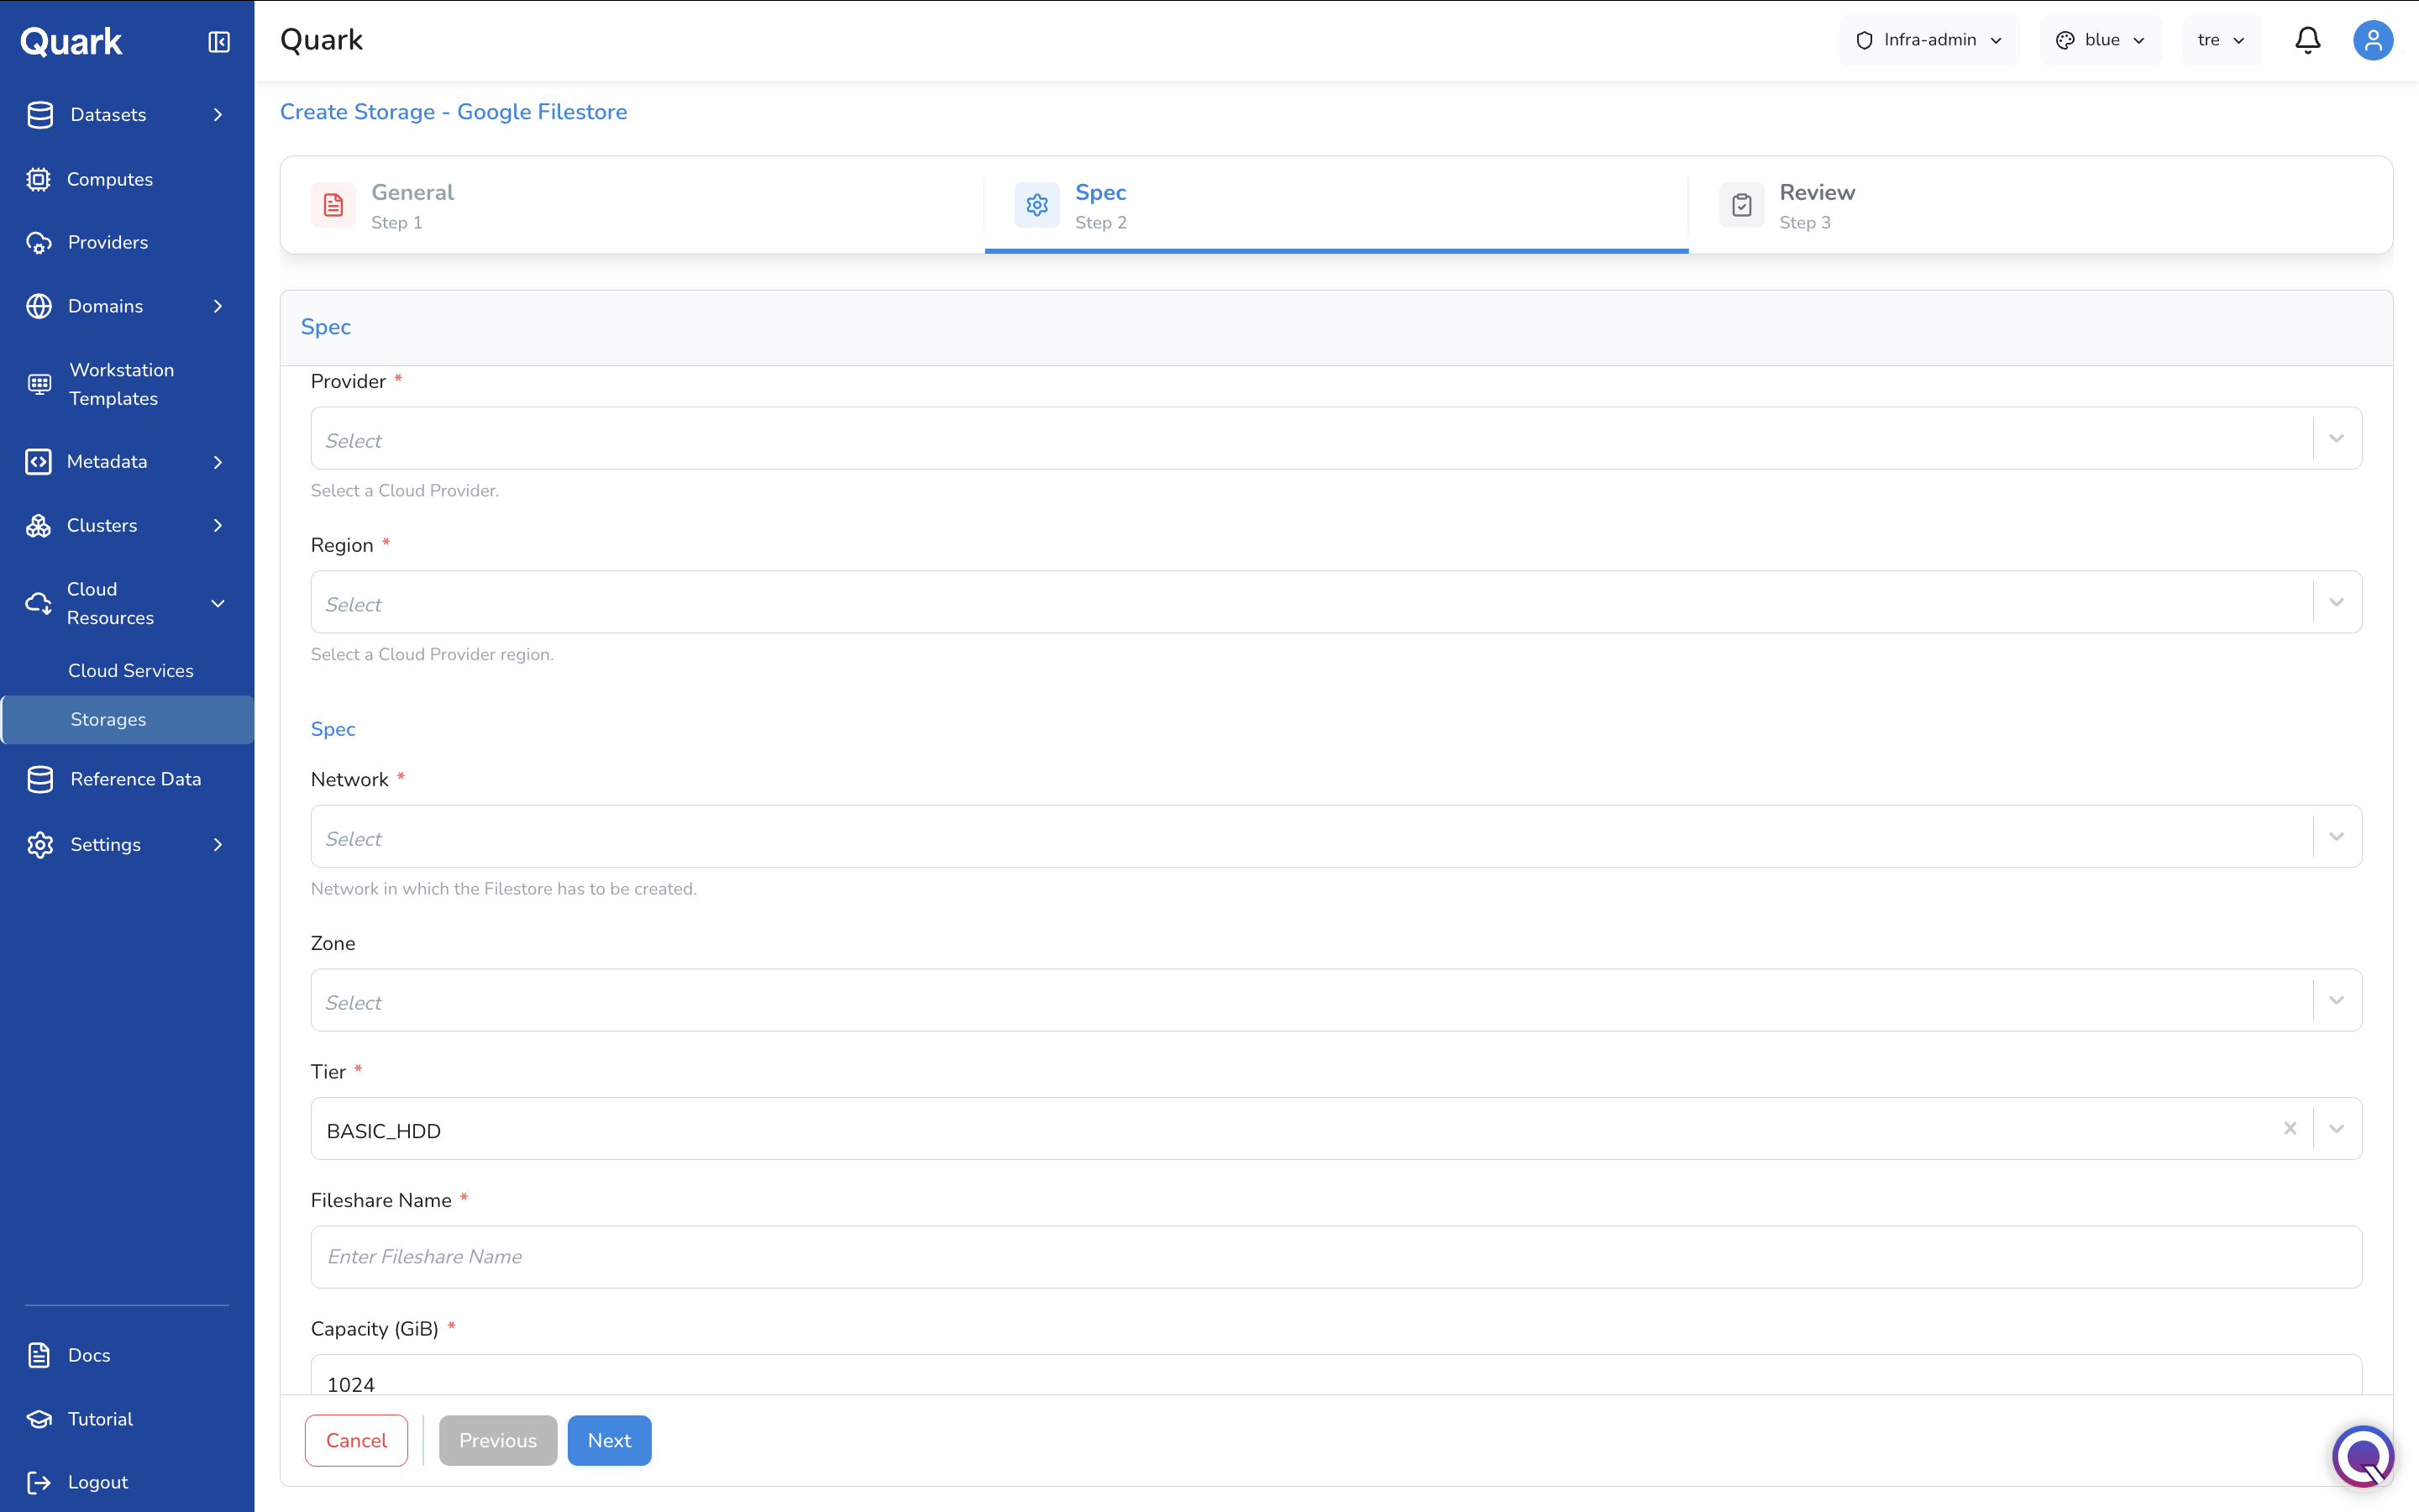
Task: Click the Workstation Templates keyboard icon
Action: coord(39,384)
